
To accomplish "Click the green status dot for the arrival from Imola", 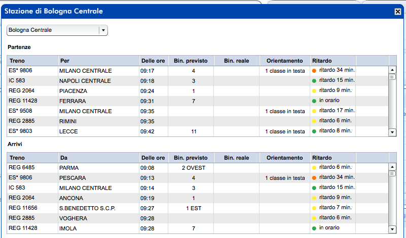I will [314, 228].
